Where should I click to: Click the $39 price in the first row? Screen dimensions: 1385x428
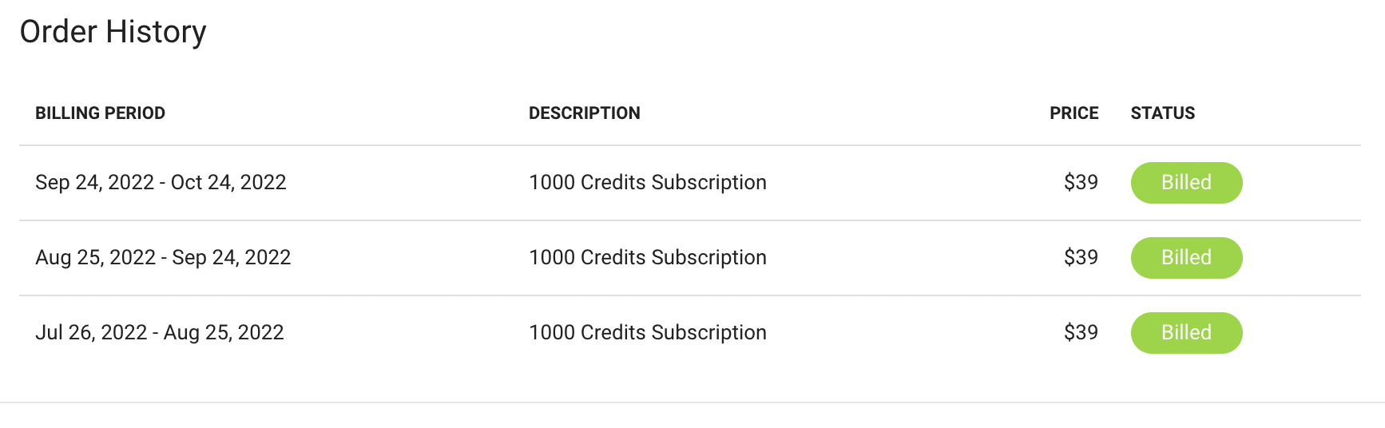(1081, 183)
